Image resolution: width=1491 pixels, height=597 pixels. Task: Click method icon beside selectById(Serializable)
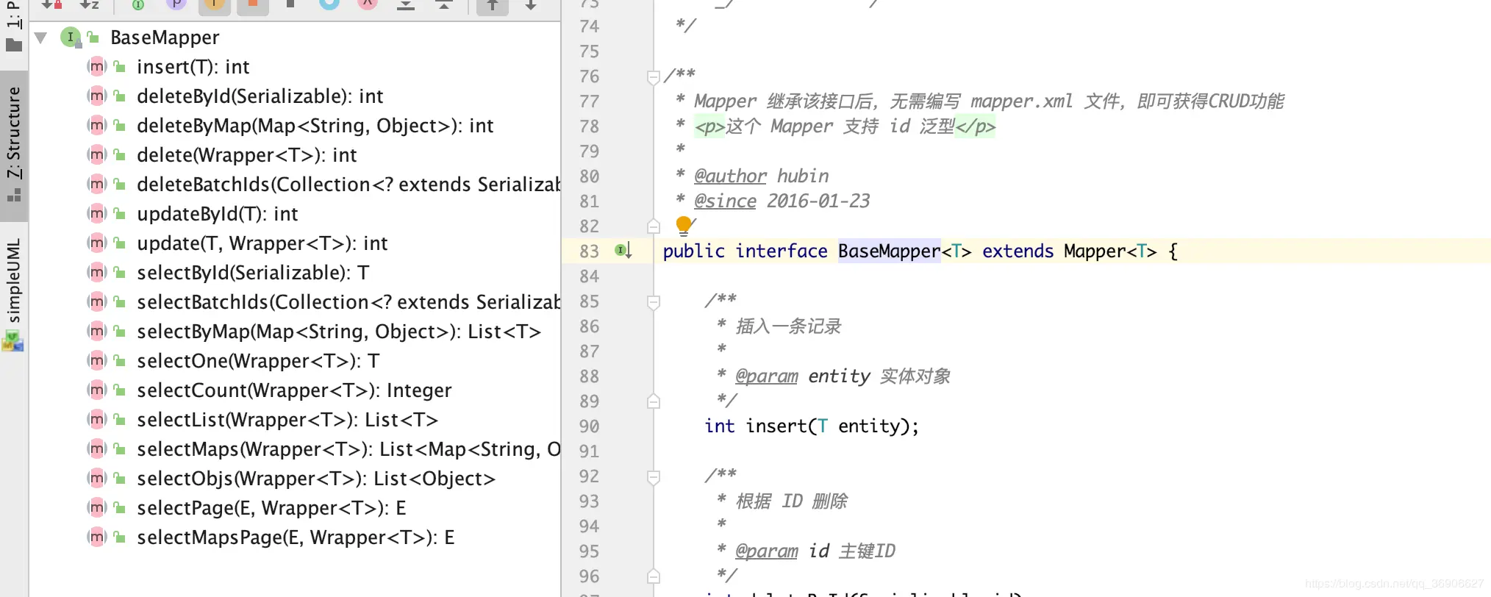96,273
